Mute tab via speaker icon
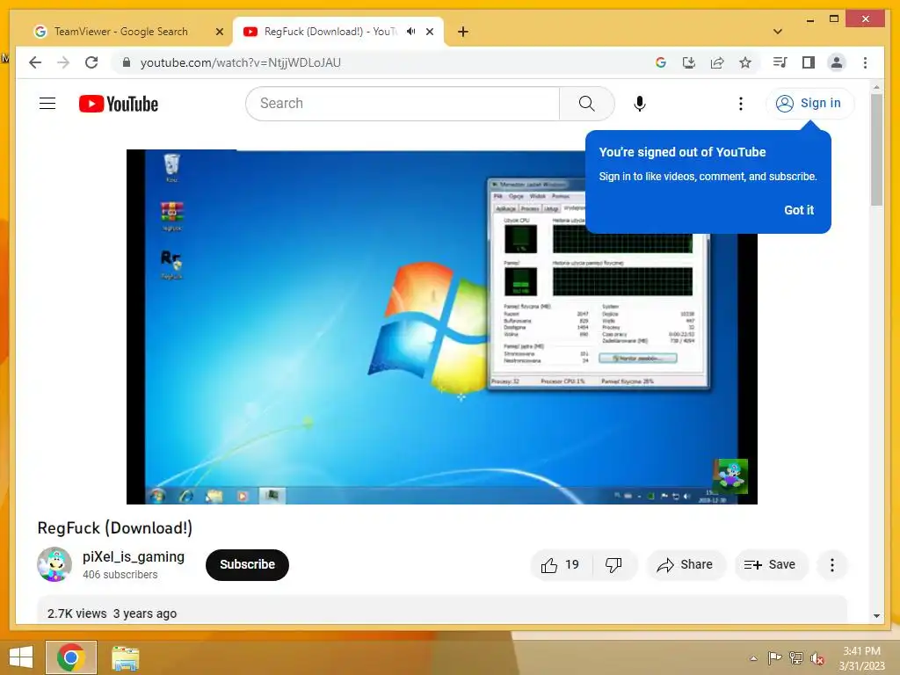Screen dimensions: 900x675 pos(411,32)
